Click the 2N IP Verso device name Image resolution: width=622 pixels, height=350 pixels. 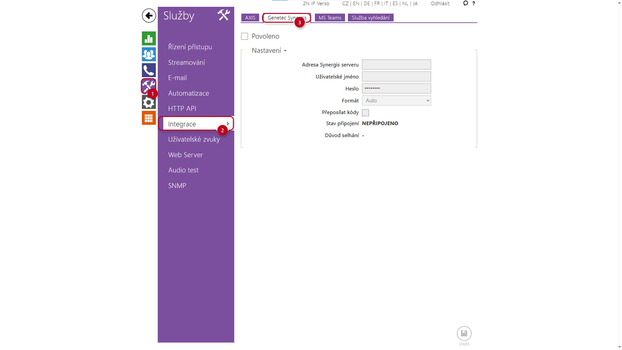pyautogui.click(x=316, y=4)
